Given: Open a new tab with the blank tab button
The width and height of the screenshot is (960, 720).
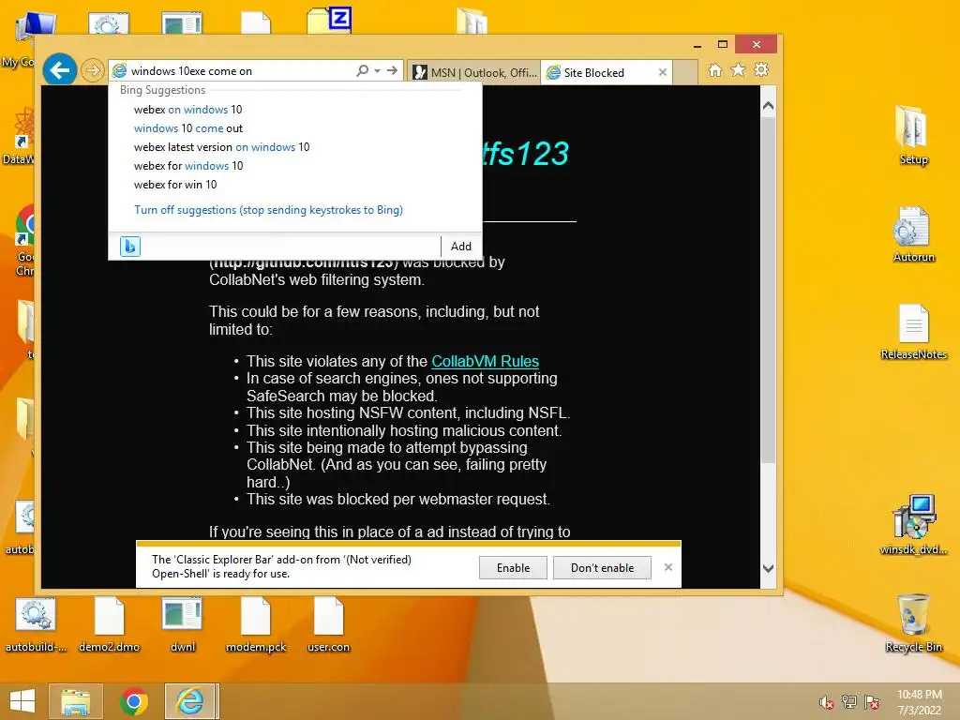Looking at the screenshot, I should pos(685,72).
